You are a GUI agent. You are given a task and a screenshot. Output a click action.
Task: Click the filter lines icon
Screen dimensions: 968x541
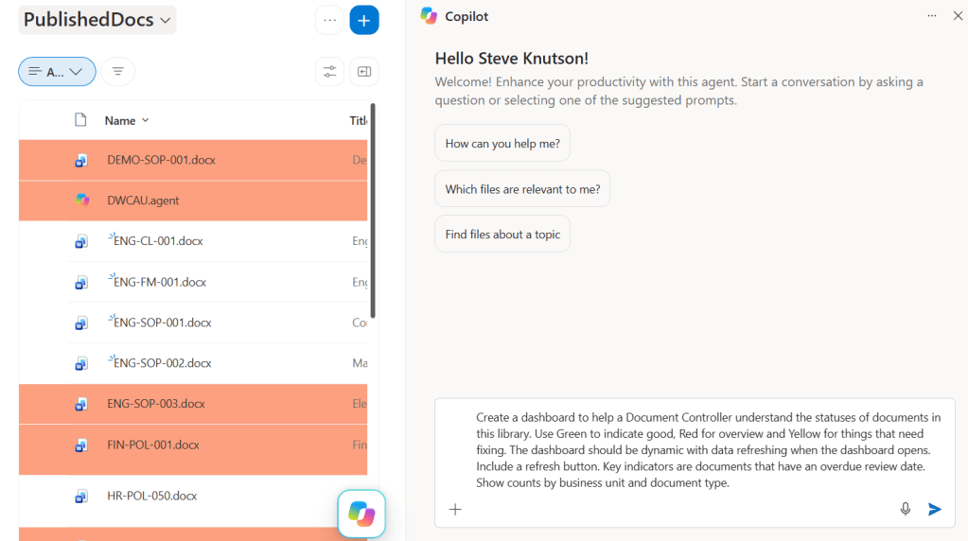(118, 72)
